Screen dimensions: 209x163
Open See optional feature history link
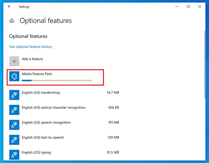(31, 47)
